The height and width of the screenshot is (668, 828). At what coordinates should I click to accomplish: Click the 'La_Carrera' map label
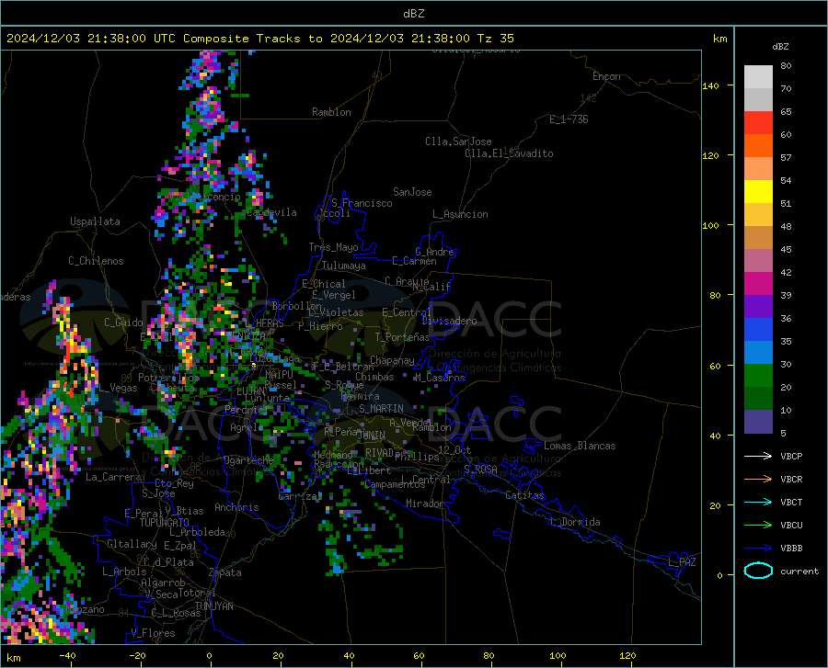coord(113,477)
